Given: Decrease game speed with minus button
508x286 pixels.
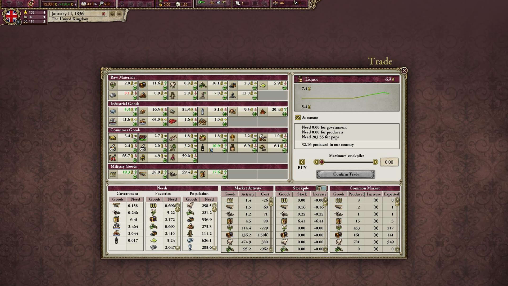Looking at the screenshot, I should coord(119,14).
